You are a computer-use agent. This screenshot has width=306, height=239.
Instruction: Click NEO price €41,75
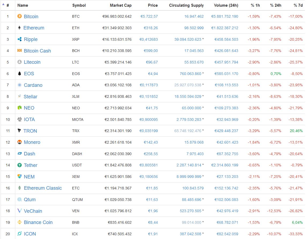152,108
